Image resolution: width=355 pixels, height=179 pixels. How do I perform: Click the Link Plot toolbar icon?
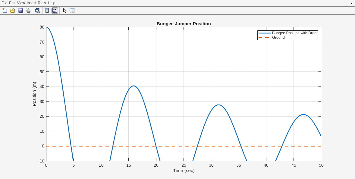click(38, 11)
